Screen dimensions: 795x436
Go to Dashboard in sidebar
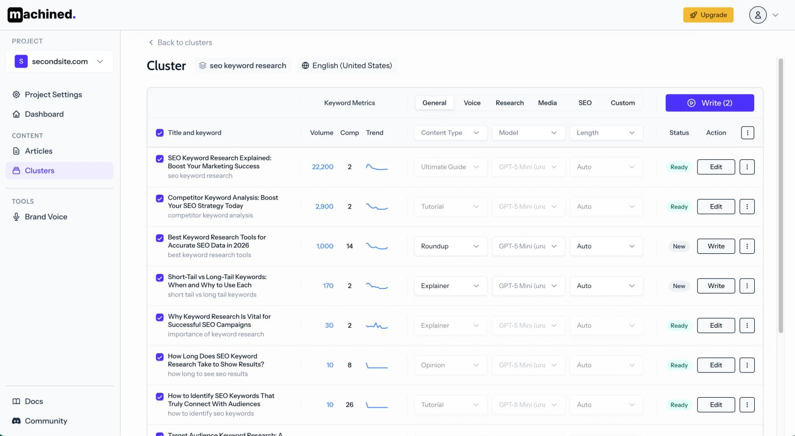(x=60, y=114)
